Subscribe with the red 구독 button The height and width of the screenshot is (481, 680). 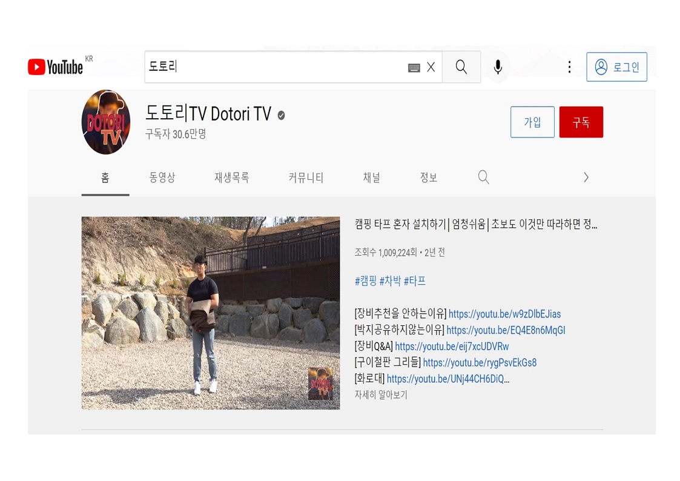[x=581, y=122]
